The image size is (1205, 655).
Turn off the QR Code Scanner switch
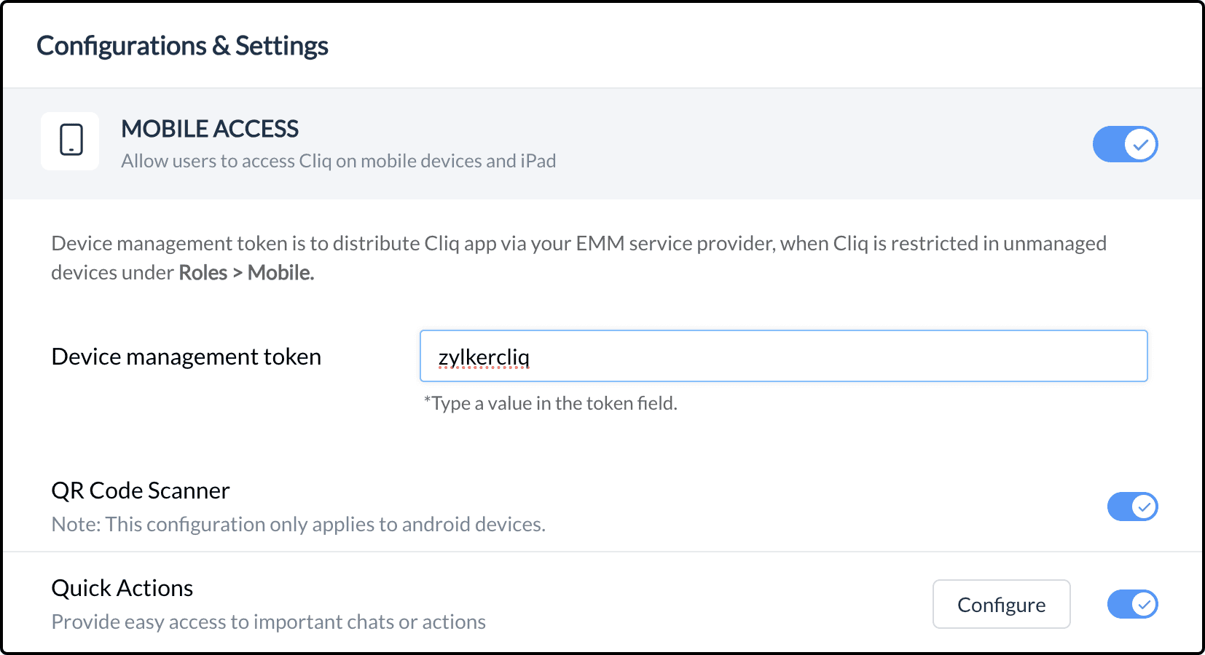coord(1132,507)
